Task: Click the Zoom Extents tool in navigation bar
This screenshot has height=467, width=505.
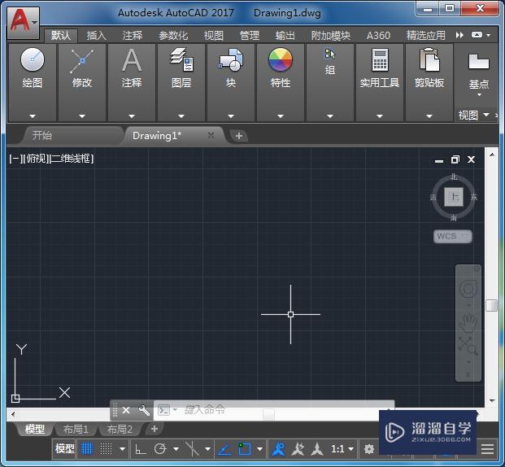Action: pos(468,346)
